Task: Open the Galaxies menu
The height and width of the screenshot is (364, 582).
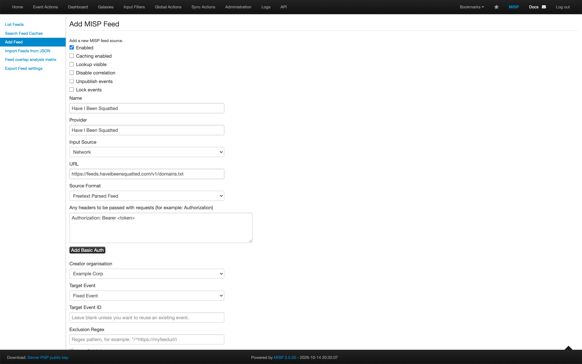Action: (x=106, y=7)
